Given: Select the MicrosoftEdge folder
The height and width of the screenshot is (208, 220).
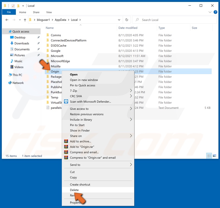Looking at the screenshot, I should click(60, 61).
